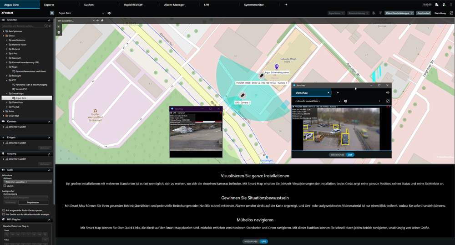Expand the Hanwha Vision folder

pos(7,44)
